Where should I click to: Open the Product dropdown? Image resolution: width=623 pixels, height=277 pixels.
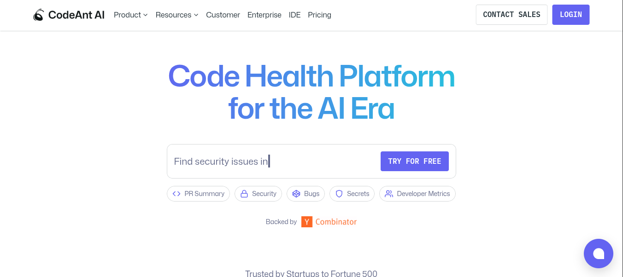(x=130, y=15)
